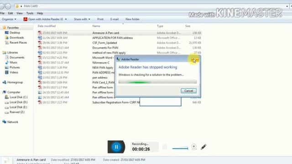Expand the Open with dropdown arrow
Image resolution: width=292 pixels, height=164 pixels.
click(x=66, y=19)
